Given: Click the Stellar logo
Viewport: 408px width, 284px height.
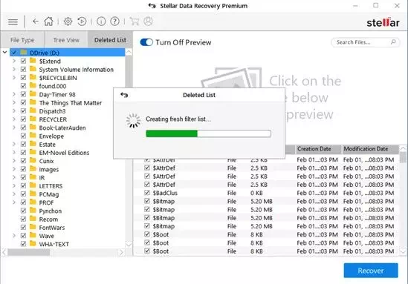Looking at the screenshot, I should click(x=383, y=23).
